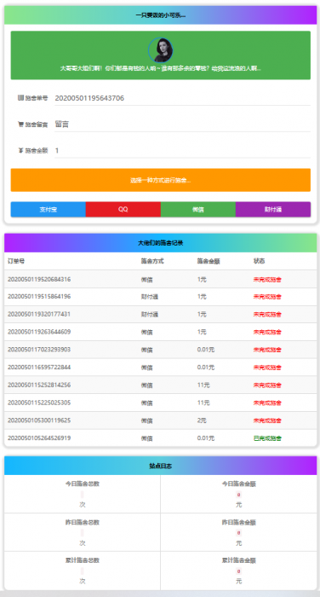Click today's donation amount label
The image size is (320, 597).
click(x=238, y=484)
